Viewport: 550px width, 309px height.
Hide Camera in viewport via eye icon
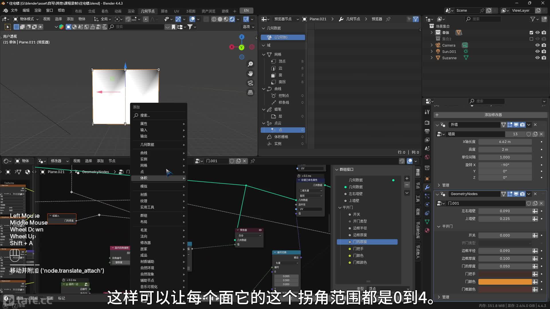tap(537, 45)
